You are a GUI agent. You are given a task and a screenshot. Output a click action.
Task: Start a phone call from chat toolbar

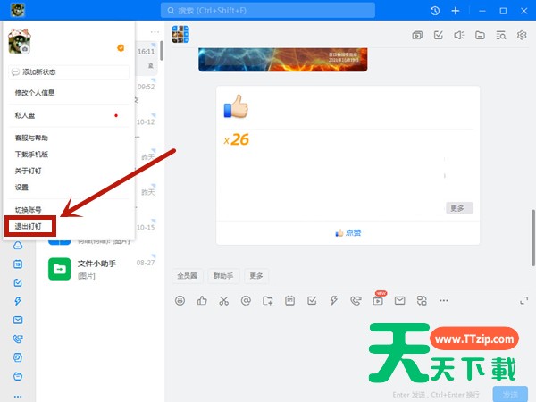point(356,300)
